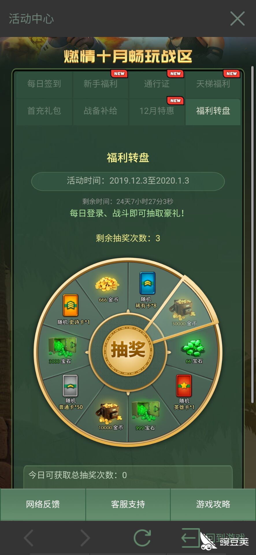Select the red 随机英雄卡*1 card
The image size is (256, 555).
pos(184,386)
